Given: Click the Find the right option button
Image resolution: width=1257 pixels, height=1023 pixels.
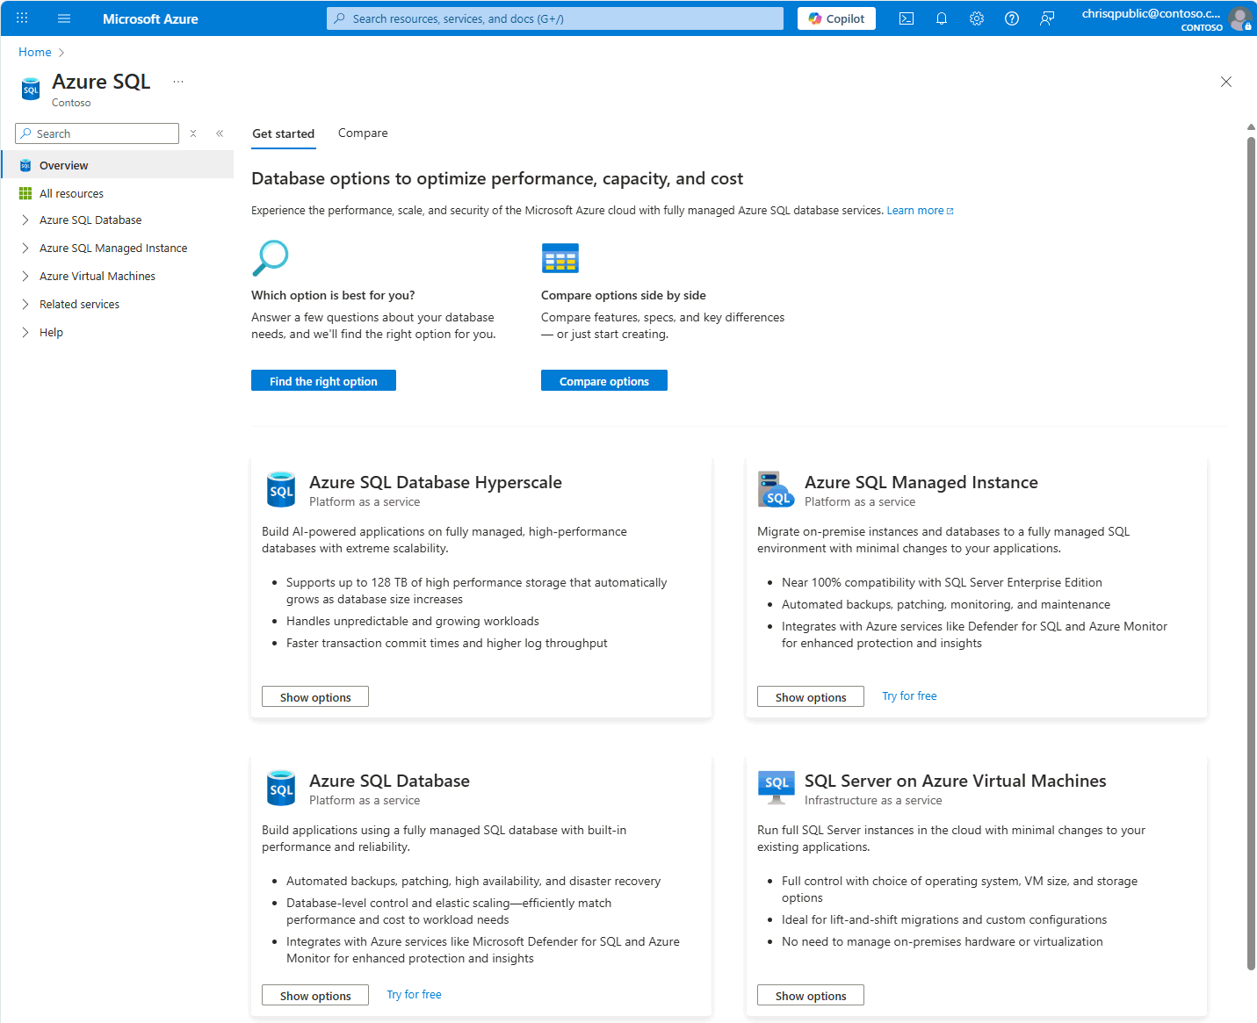Looking at the screenshot, I should click(323, 380).
